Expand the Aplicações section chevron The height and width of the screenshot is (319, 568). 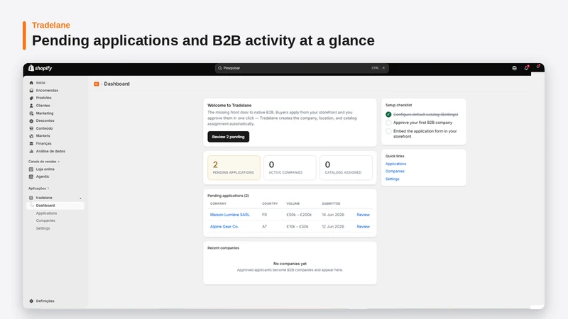(x=48, y=189)
